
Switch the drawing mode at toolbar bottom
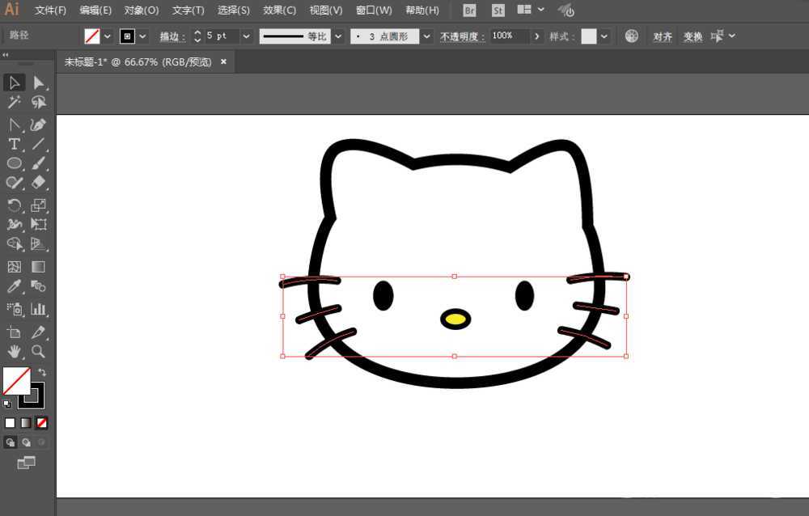pos(11,442)
